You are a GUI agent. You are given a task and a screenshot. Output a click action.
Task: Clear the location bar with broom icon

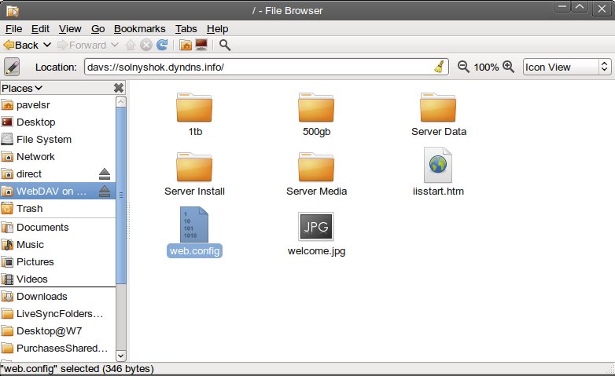click(440, 67)
